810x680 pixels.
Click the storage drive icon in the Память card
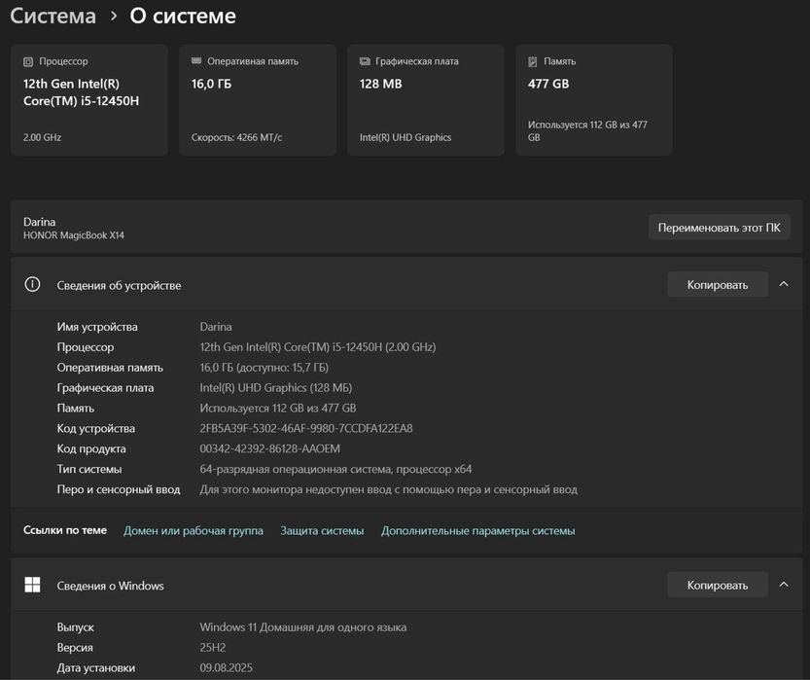pos(533,62)
